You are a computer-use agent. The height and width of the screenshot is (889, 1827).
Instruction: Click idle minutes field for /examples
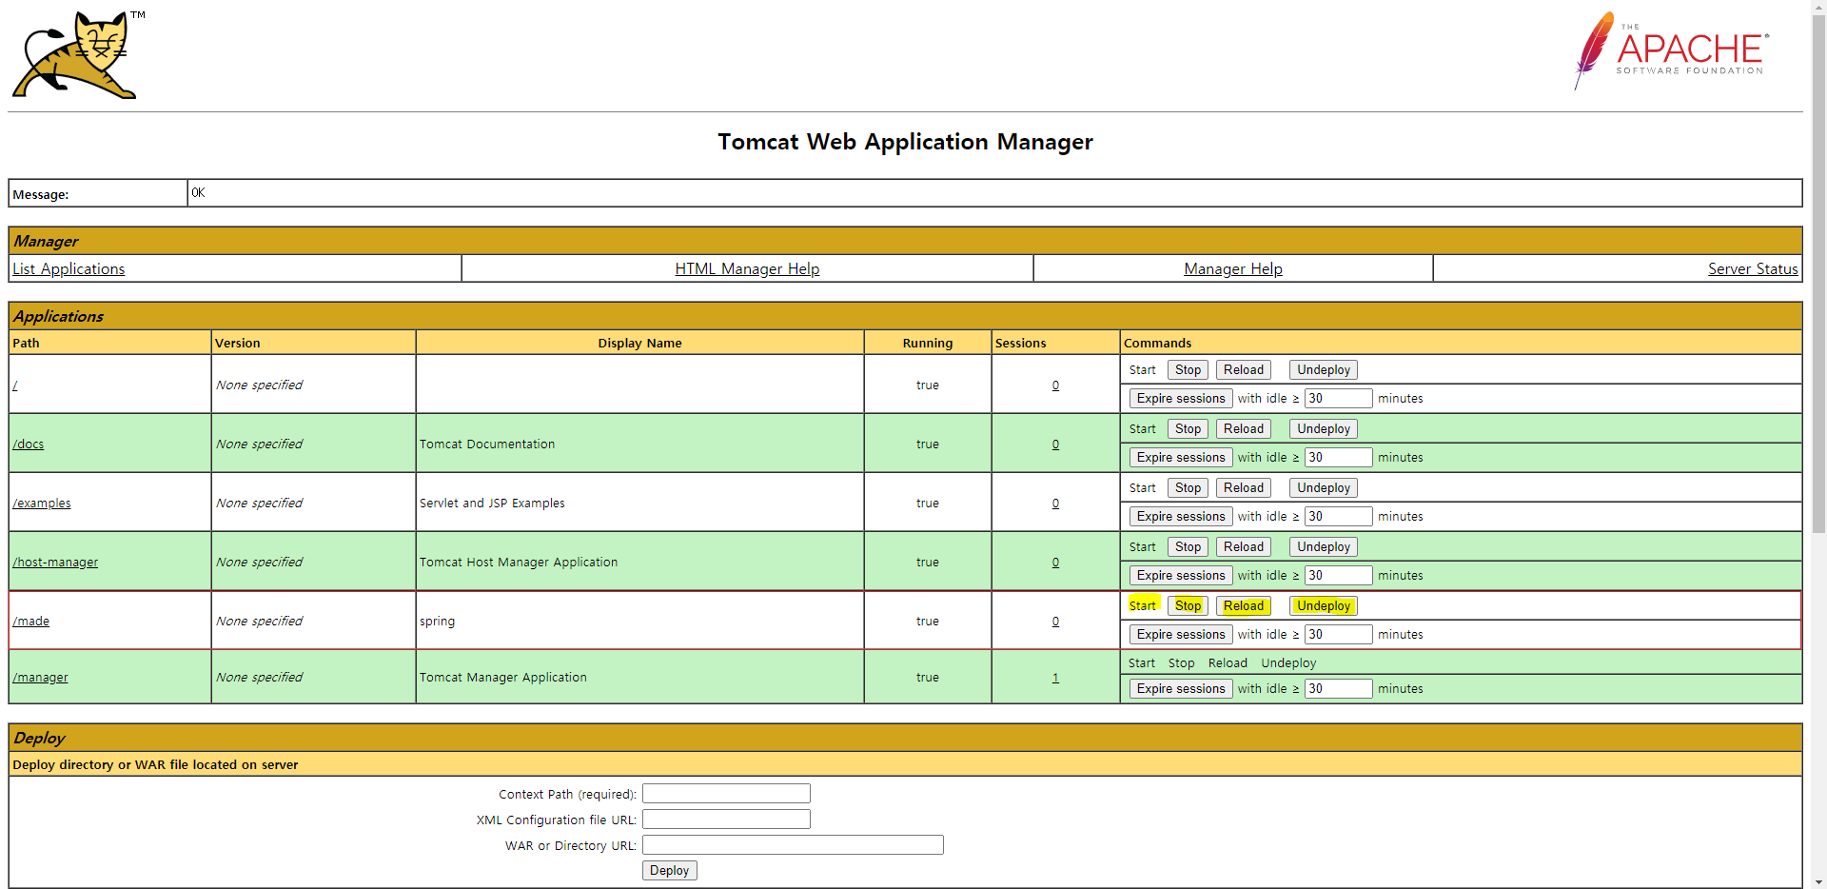coord(1338,517)
